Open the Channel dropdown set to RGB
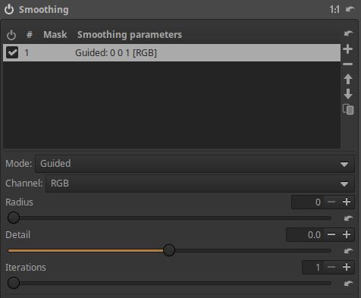361x298 pixels. tap(200, 184)
